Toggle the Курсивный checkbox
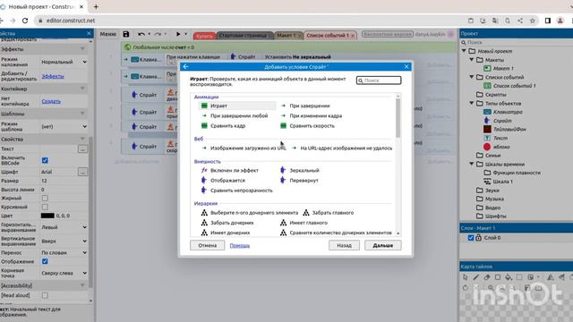Screen dimensions: 573x322 pyautogui.click(x=45, y=207)
